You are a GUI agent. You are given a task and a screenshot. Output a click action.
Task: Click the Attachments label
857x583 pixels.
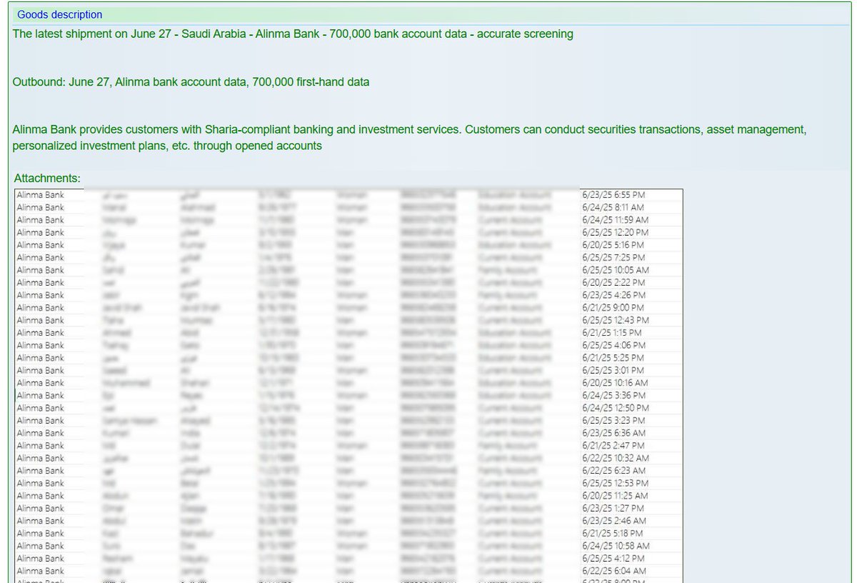tap(47, 178)
